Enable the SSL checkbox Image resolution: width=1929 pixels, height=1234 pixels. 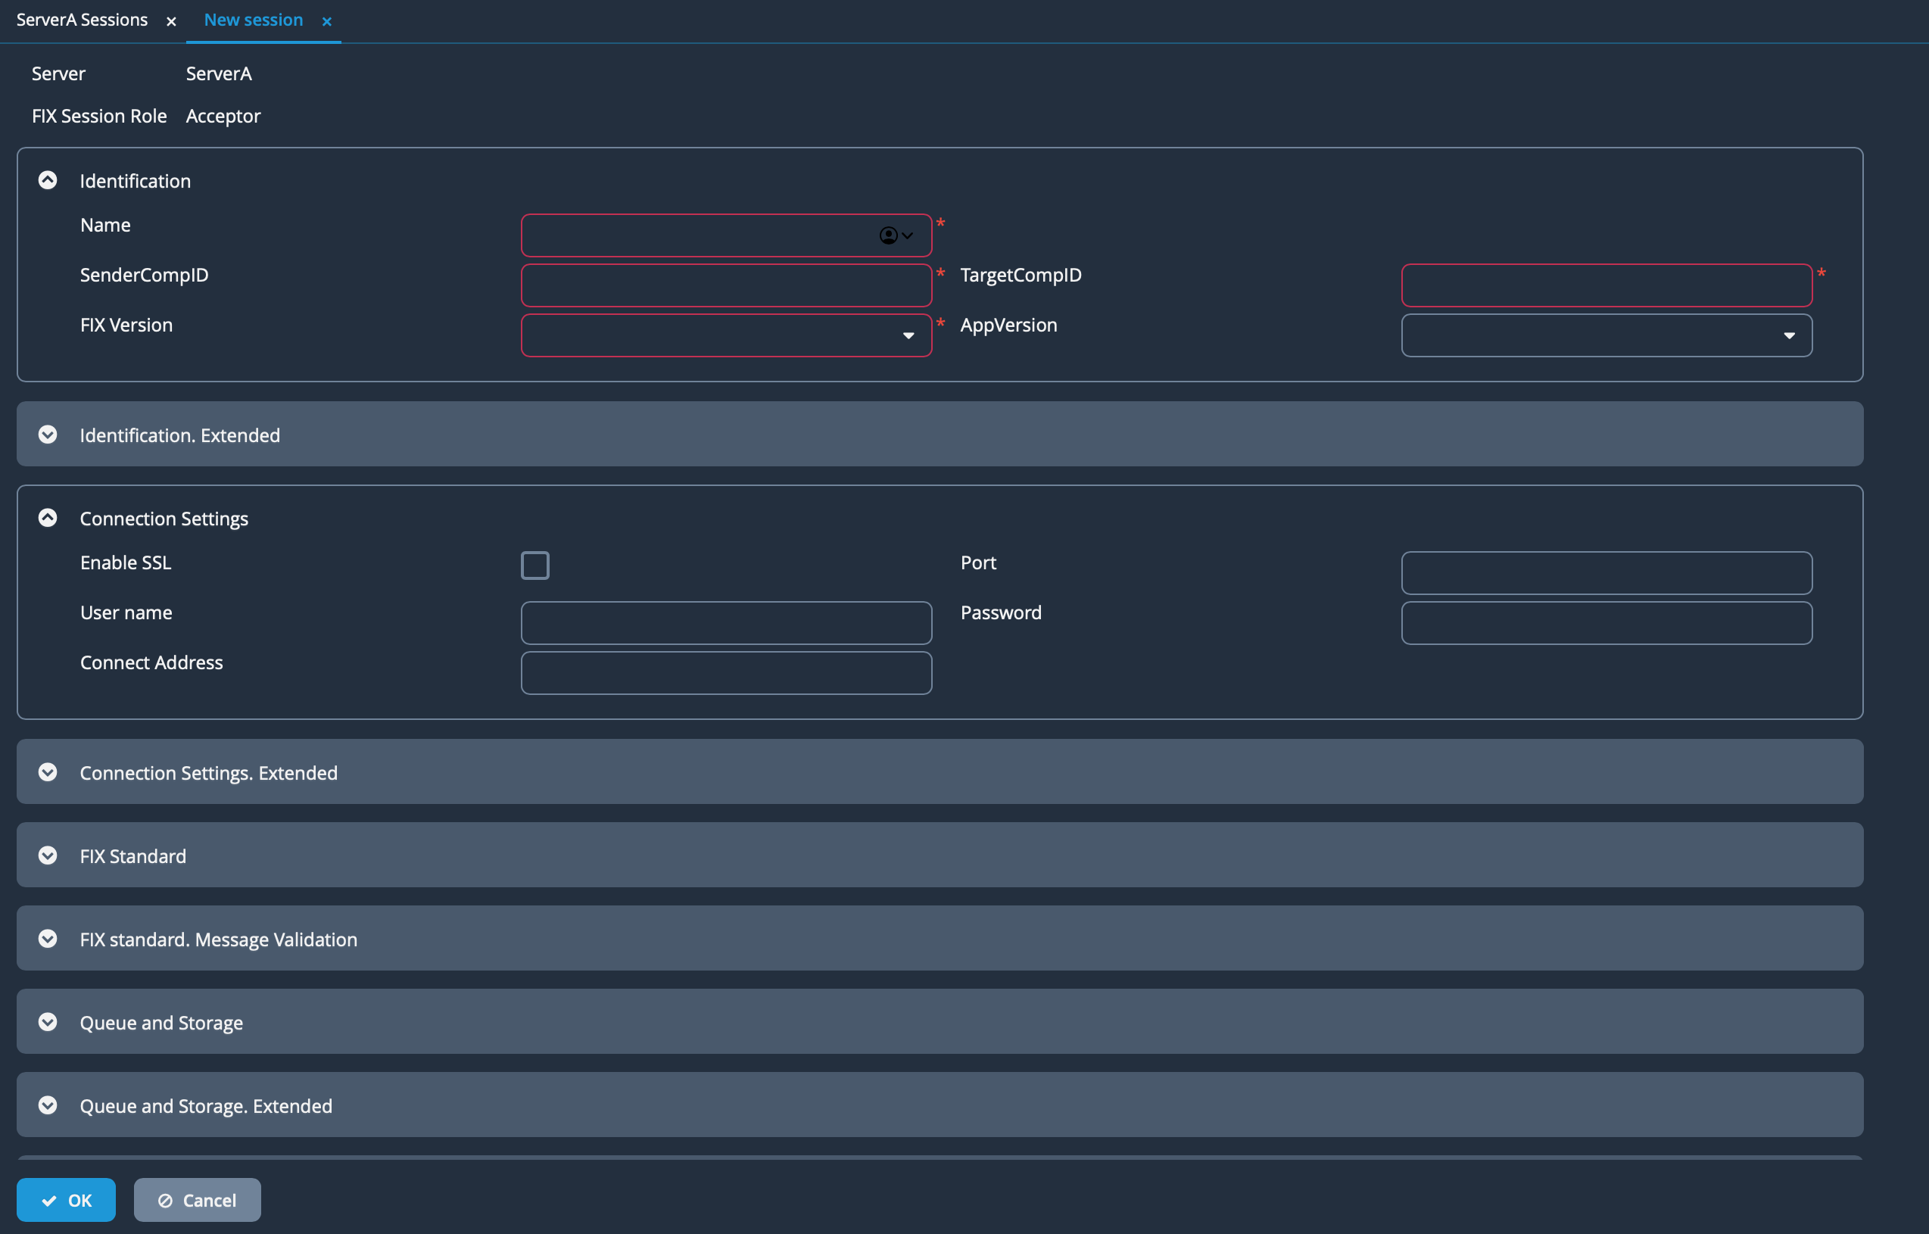tap(535, 565)
